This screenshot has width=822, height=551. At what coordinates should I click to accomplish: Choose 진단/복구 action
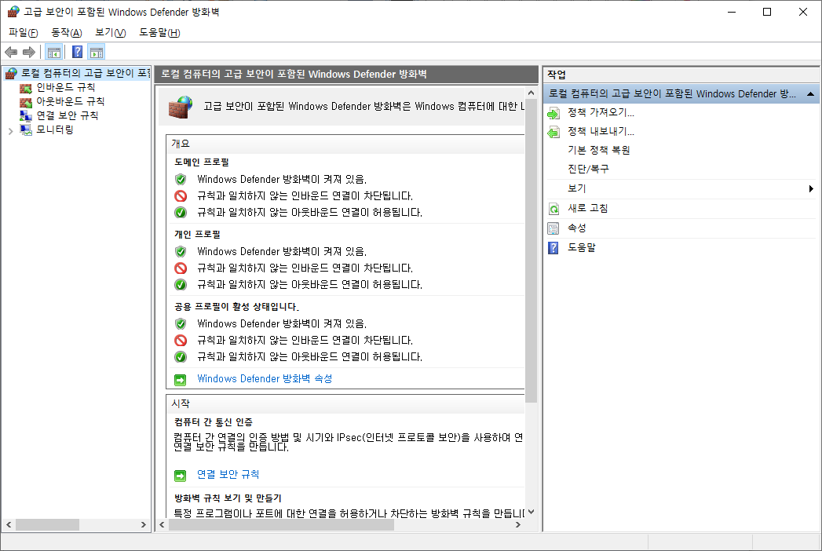588,170
